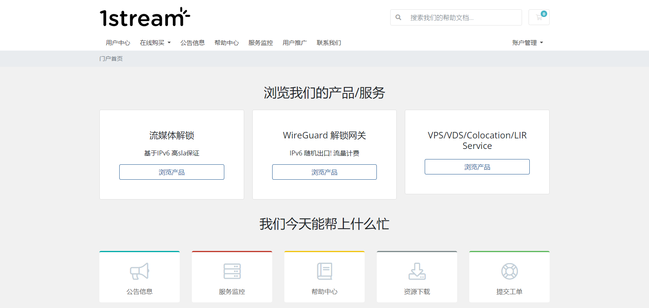Click the search magnifier icon
This screenshot has width=649, height=308.
point(398,17)
